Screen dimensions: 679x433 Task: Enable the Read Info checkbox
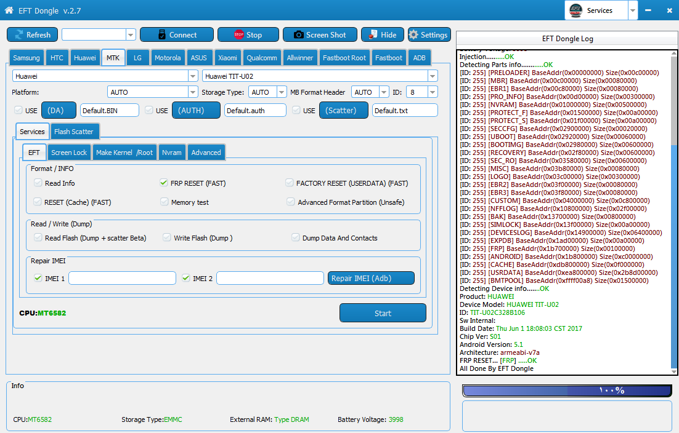click(x=38, y=183)
